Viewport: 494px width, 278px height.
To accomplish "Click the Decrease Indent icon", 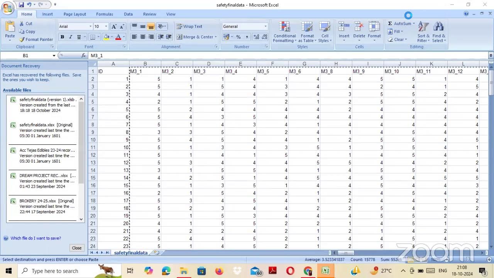I will click(x=161, y=37).
